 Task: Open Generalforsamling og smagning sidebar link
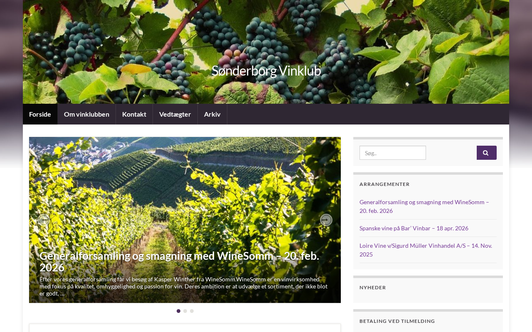(x=424, y=206)
